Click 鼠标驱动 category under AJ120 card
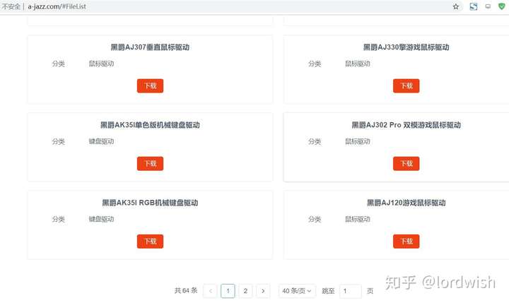Viewport: 509px width, 303px height. tap(358, 219)
